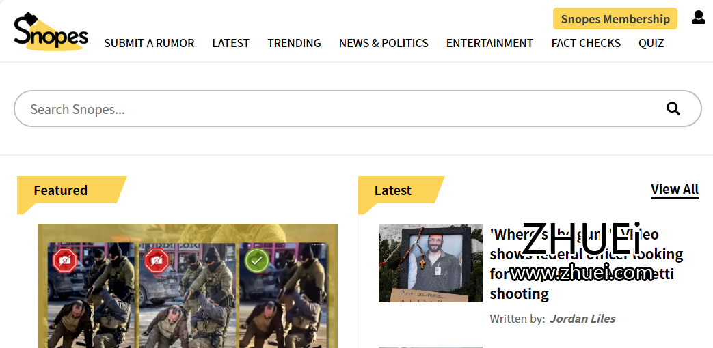Open the Entertainment section
This screenshot has width=713, height=348.
[489, 43]
